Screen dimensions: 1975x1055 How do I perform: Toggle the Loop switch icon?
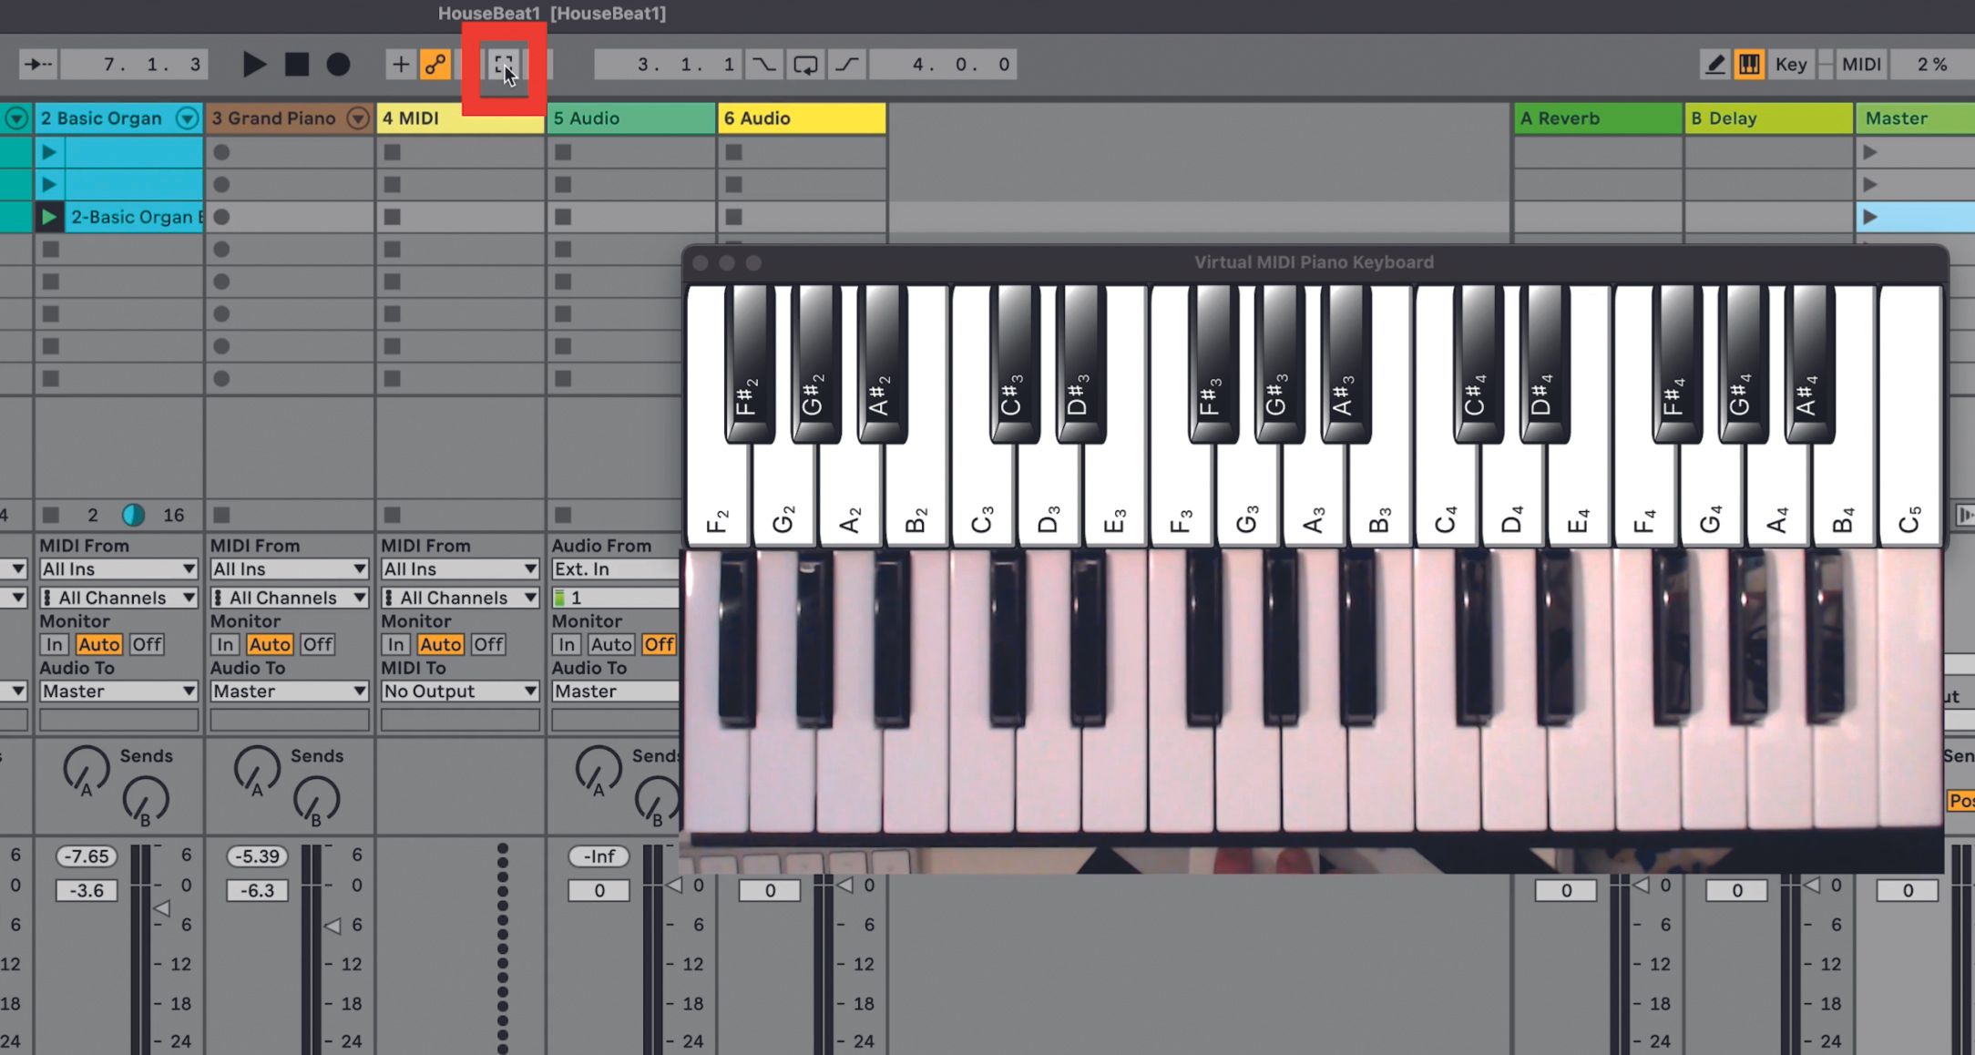[x=805, y=65]
